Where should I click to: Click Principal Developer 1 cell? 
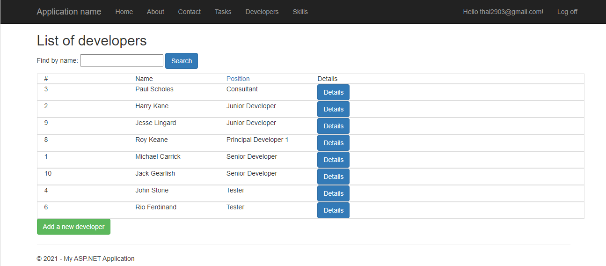tap(257, 140)
